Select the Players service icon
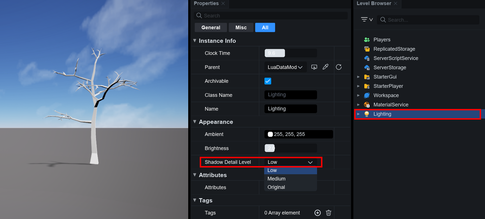This screenshot has height=219, width=485. click(x=367, y=40)
